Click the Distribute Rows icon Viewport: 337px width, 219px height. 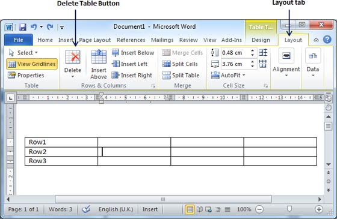point(263,53)
